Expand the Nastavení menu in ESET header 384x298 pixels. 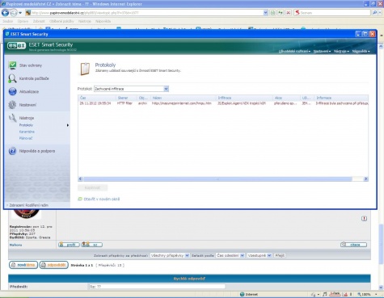pyautogui.click(x=322, y=51)
